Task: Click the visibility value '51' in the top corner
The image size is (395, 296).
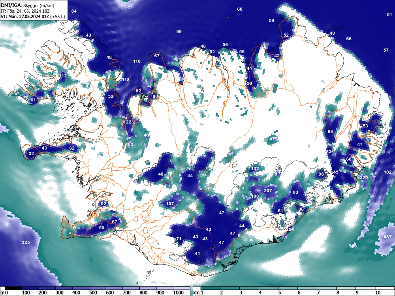Action: click(x=389, y=15)
